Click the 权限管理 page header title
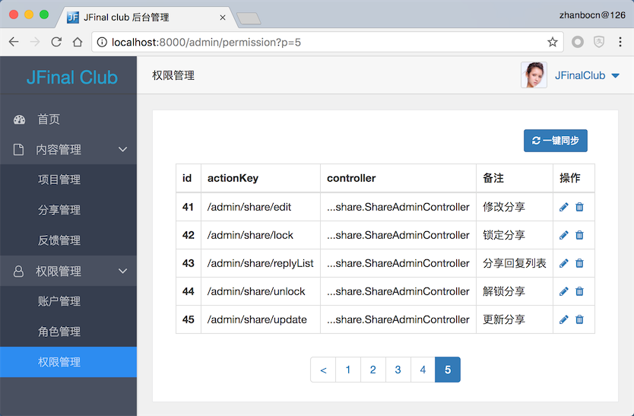 pos(173,76)
